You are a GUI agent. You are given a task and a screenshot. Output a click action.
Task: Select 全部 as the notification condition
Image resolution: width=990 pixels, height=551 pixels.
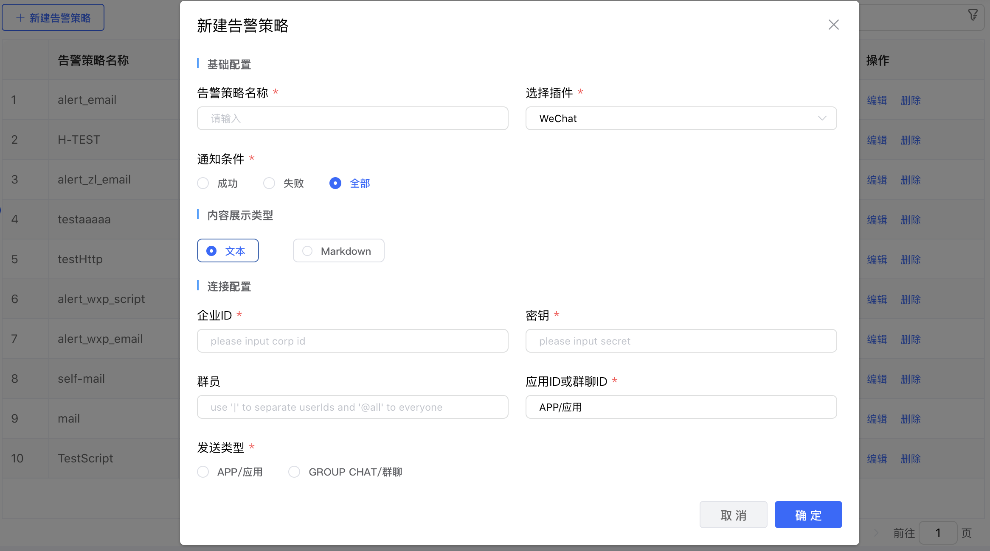[x=335, y=183]
